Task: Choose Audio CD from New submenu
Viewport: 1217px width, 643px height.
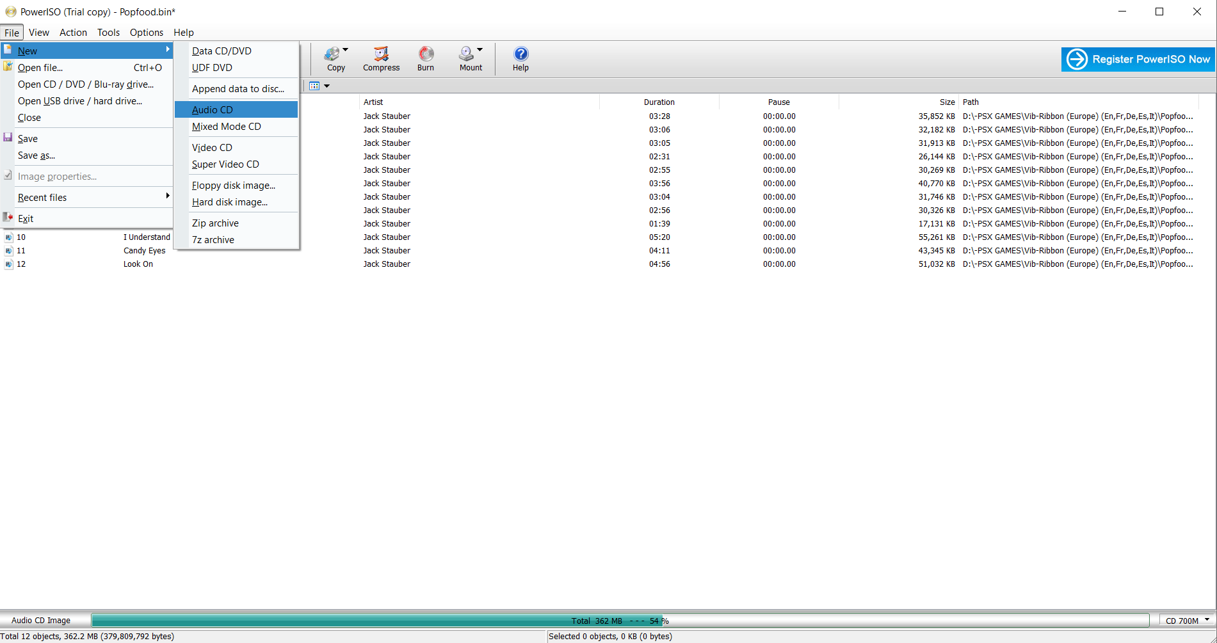Action: pos(236,110)
